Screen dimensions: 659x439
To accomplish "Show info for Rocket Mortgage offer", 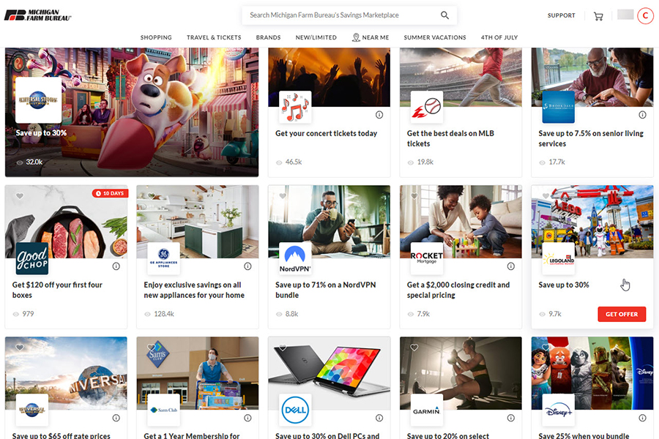I will [510, 266].
